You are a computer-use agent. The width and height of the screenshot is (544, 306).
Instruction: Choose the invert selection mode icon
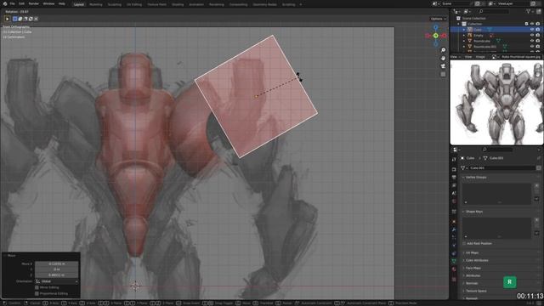click(x=31, y=19)
